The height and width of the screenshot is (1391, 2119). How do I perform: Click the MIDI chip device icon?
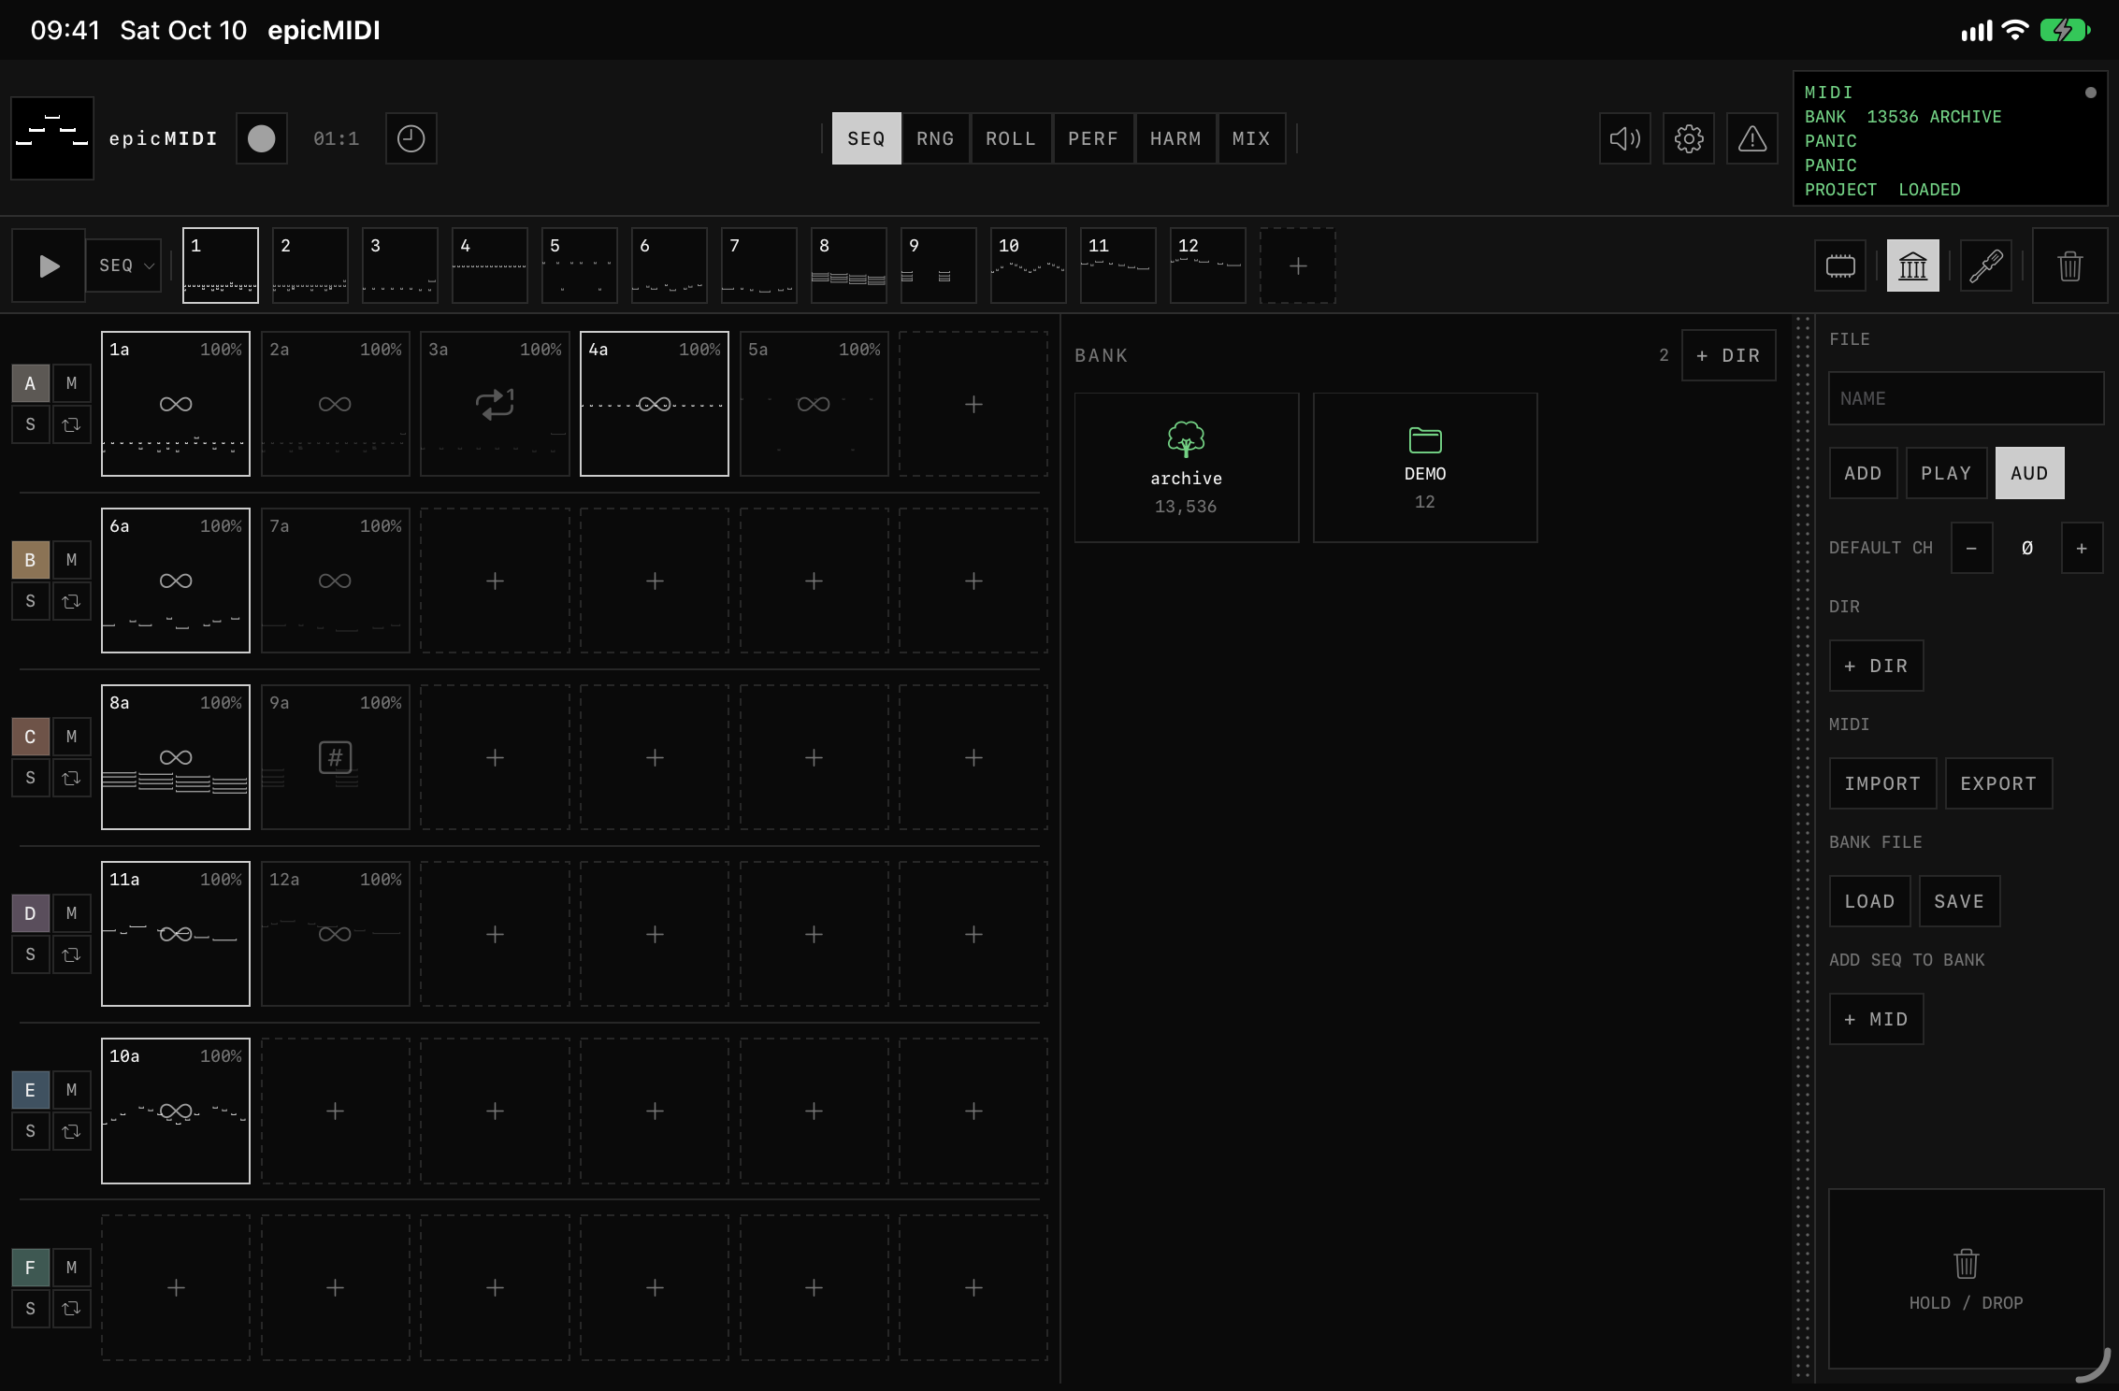coord(1840,265)
